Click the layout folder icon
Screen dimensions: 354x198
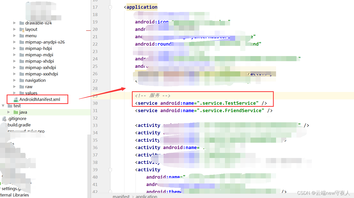(x=22, y=29)
